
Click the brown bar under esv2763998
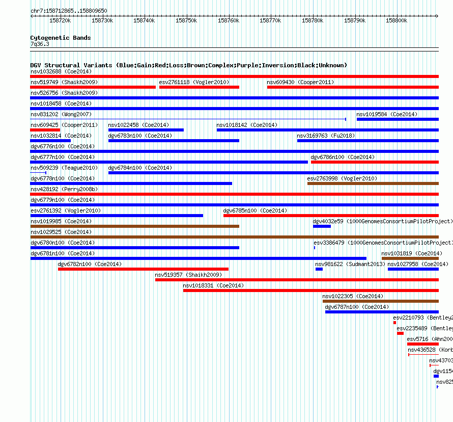point(373,183)
